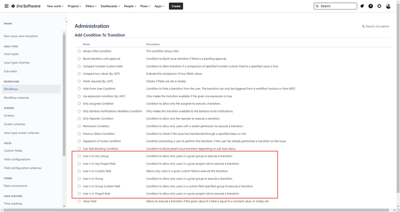The image size is (400, 212).
Task: Open the Plans dropdown menu
Action: (x=145, y=6)
